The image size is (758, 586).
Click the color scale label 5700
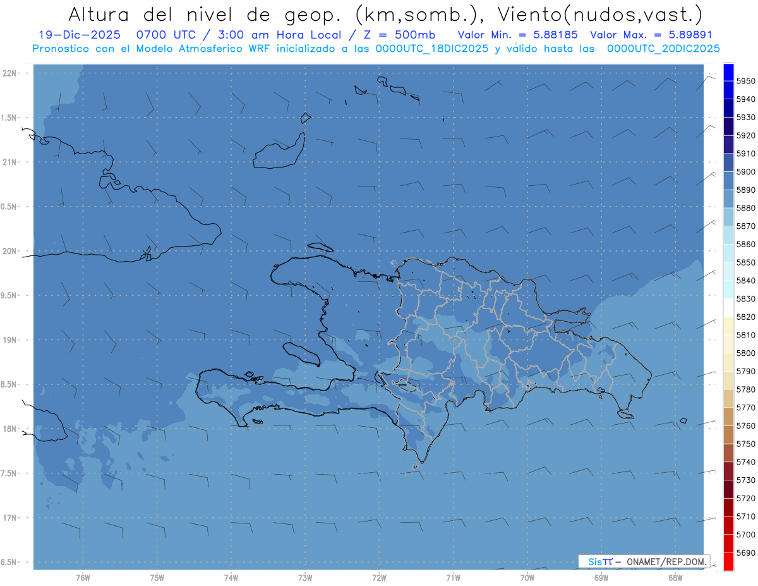[x=745, y=535]
